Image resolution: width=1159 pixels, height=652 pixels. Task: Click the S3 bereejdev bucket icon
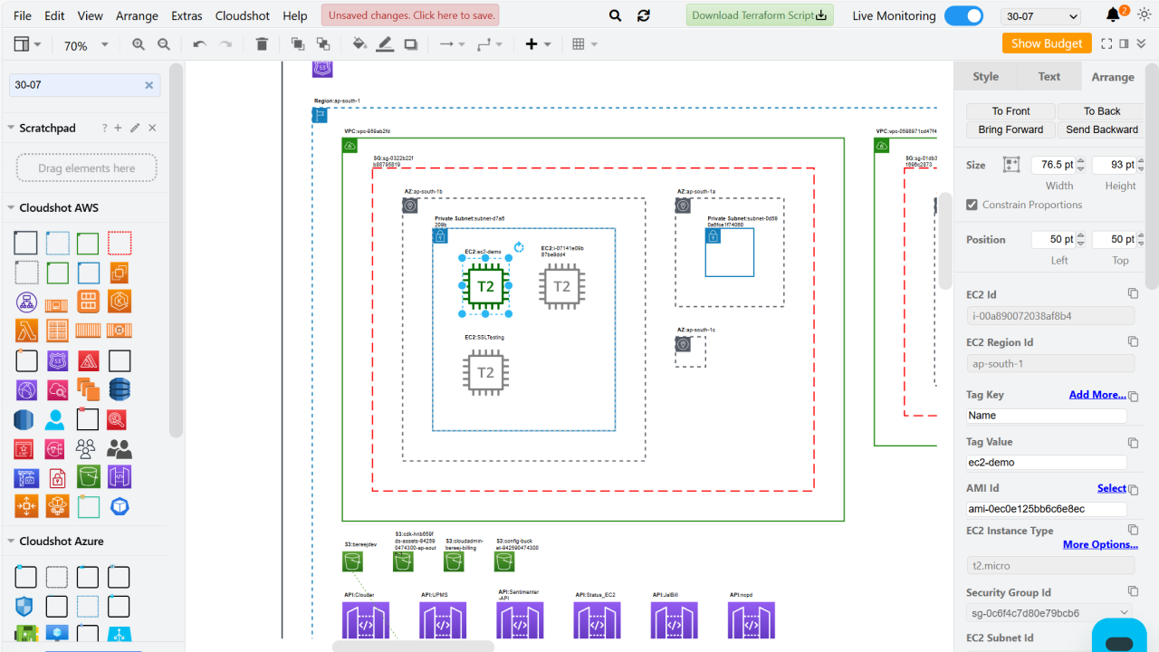click(x=352, y=561)
